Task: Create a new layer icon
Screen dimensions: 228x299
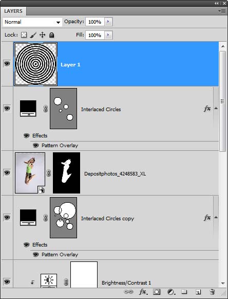Action: coord(198,292)
